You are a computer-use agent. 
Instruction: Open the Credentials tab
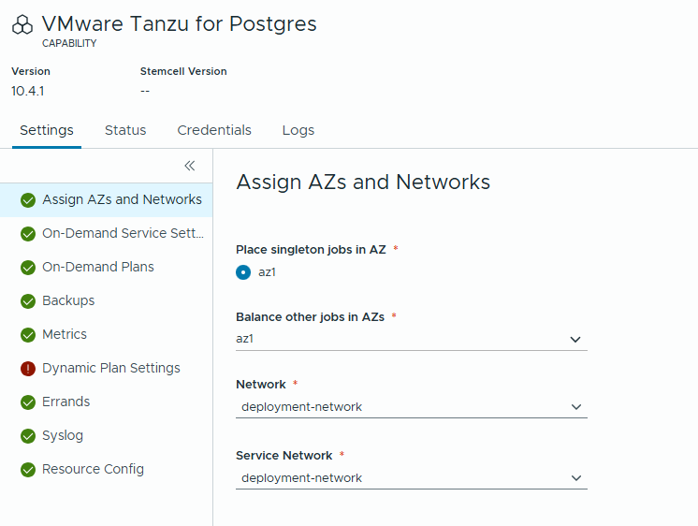214,130
